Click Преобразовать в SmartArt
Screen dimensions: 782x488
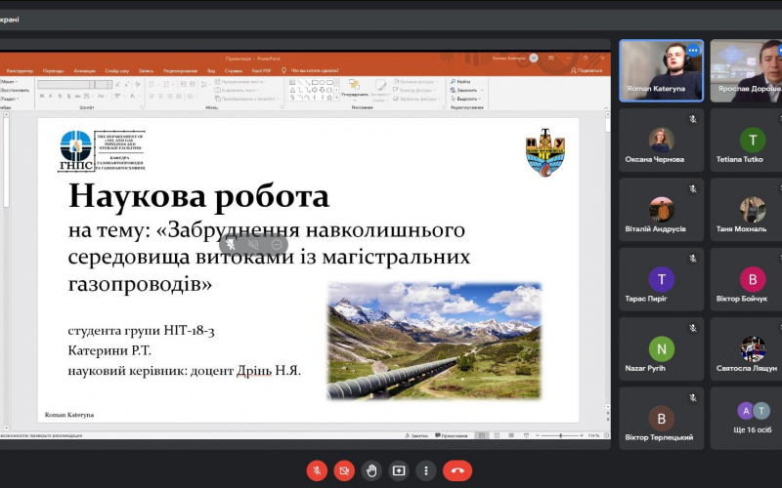point(247,99)
